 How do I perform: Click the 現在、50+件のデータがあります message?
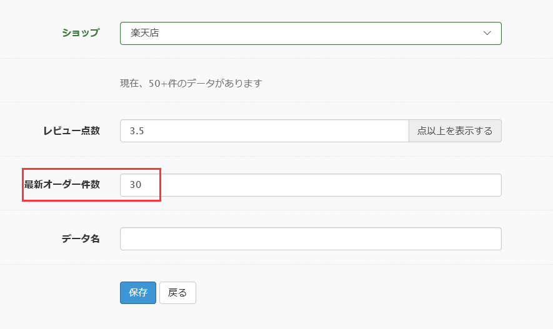[191, 84]
